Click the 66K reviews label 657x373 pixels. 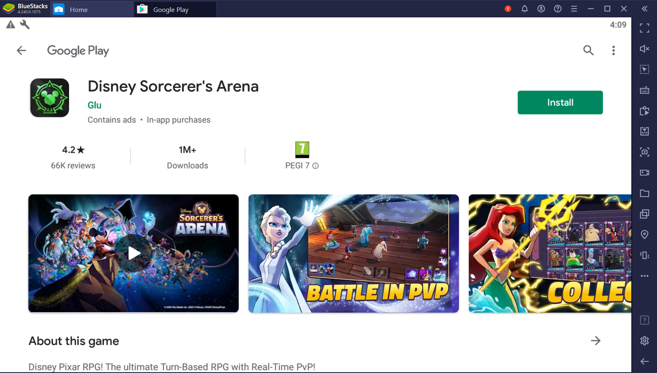coord(73,166)
